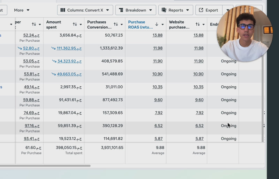Click the Columns icon in the Columns: Convert X button

click(63, 10)
